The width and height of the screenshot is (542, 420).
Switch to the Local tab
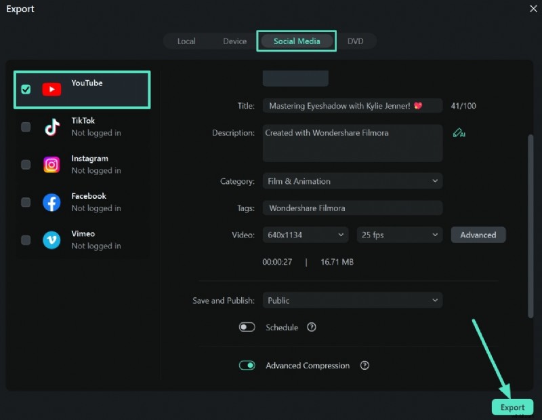(186, 41)
